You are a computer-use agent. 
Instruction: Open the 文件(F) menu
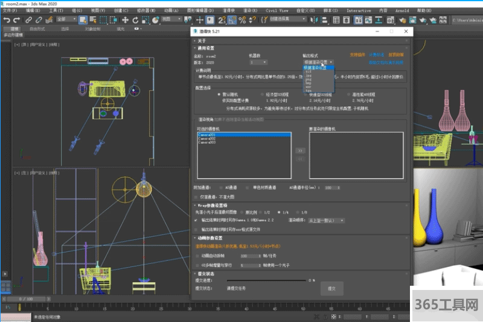[x=10, y=10]
